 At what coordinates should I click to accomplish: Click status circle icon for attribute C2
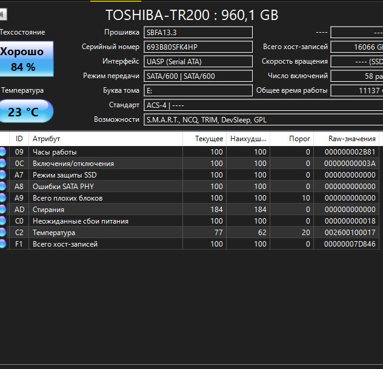pyautogui.click(x=2, y=232)
